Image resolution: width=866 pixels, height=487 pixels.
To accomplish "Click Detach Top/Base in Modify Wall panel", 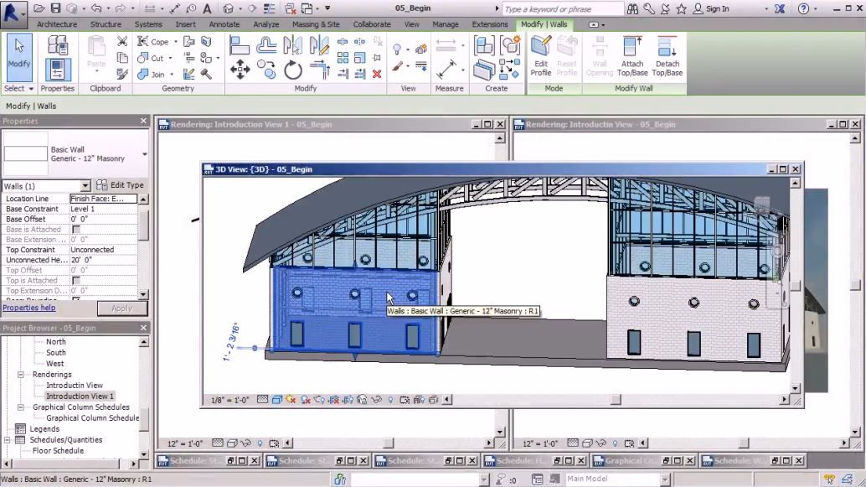I will coord(667,57).
